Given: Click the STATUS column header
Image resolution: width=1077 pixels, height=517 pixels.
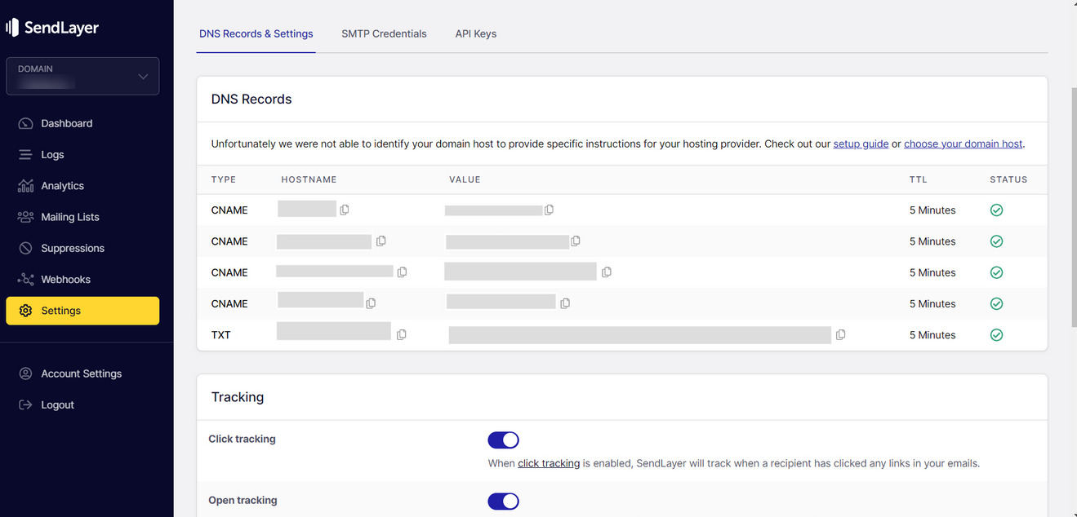Looking at the screenshot, I should [x=1008, y=179].
